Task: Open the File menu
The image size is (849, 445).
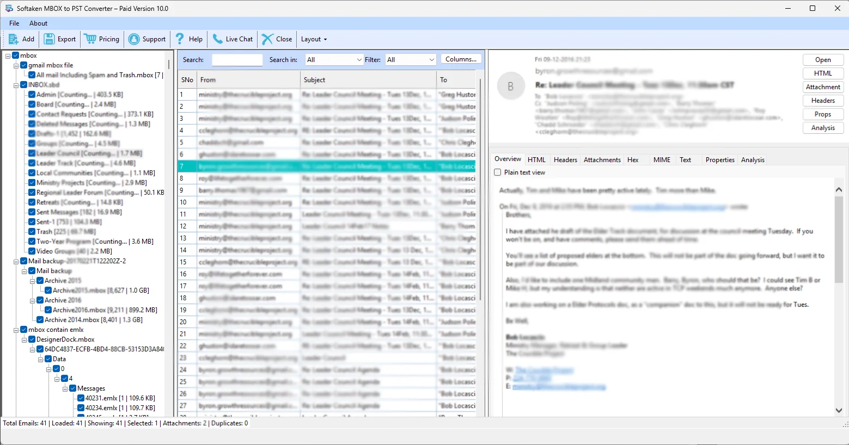Action: click(14, 23)
